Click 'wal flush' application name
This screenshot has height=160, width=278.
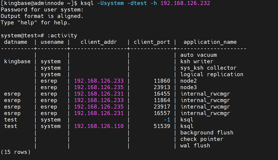click(195, 146)
